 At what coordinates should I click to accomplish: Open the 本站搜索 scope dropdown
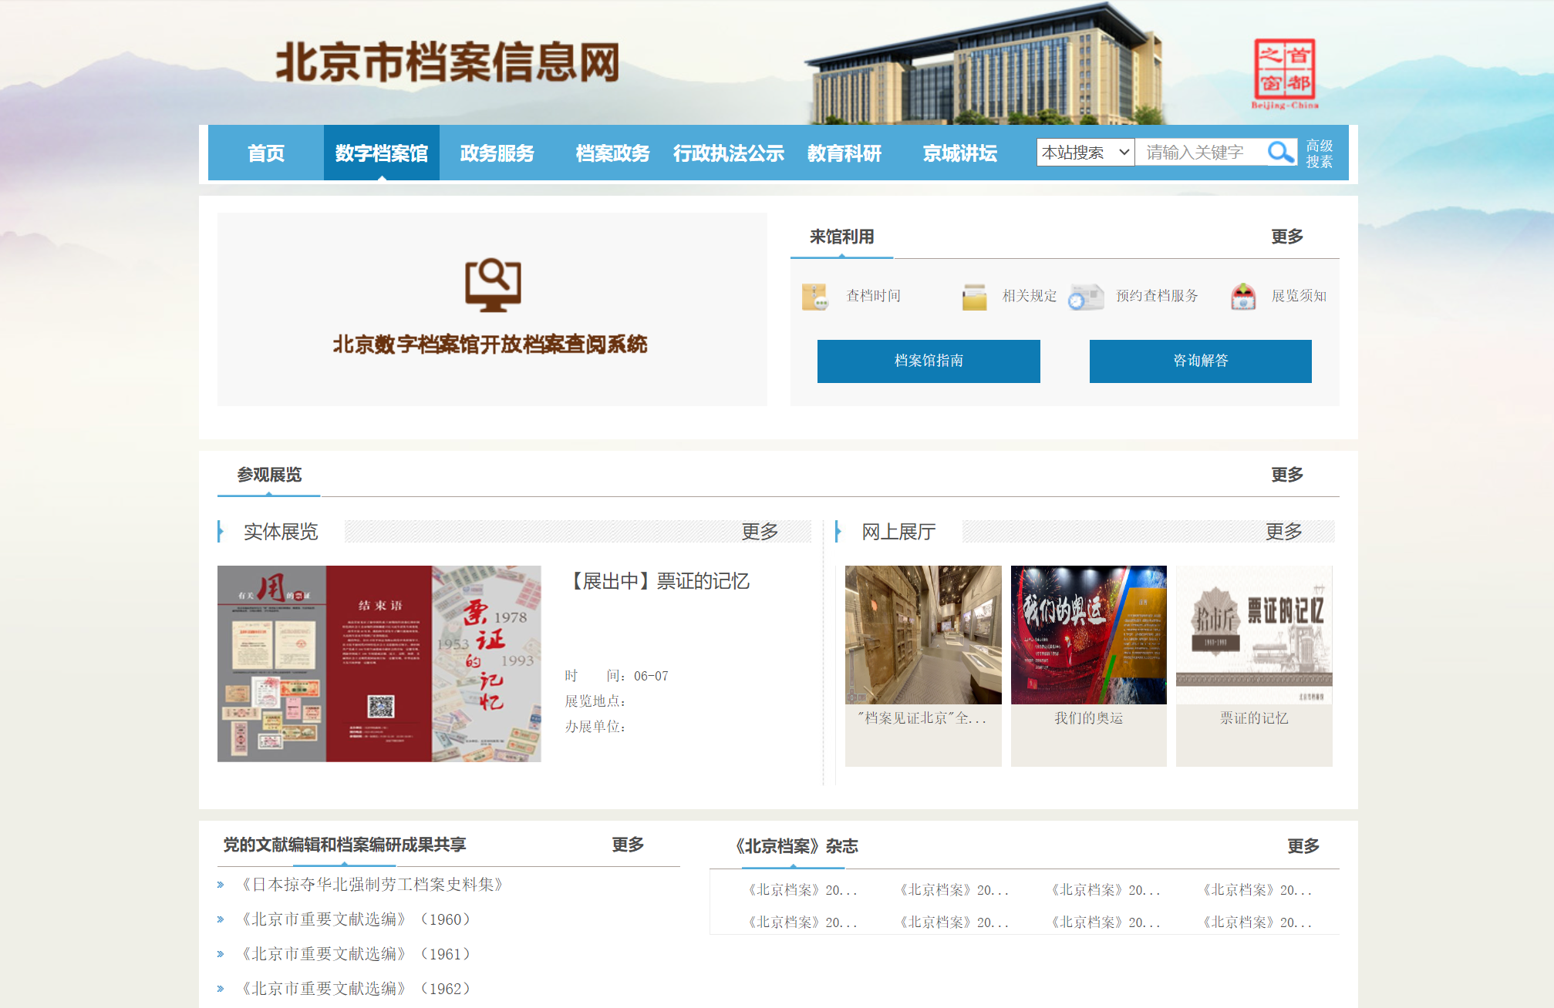click(x=1085, y=153)
